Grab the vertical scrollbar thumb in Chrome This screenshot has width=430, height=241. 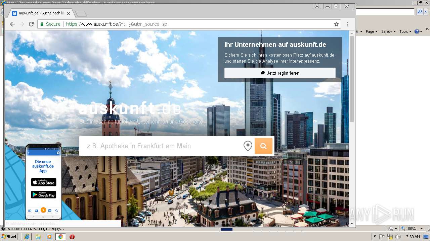pos(352,79)
